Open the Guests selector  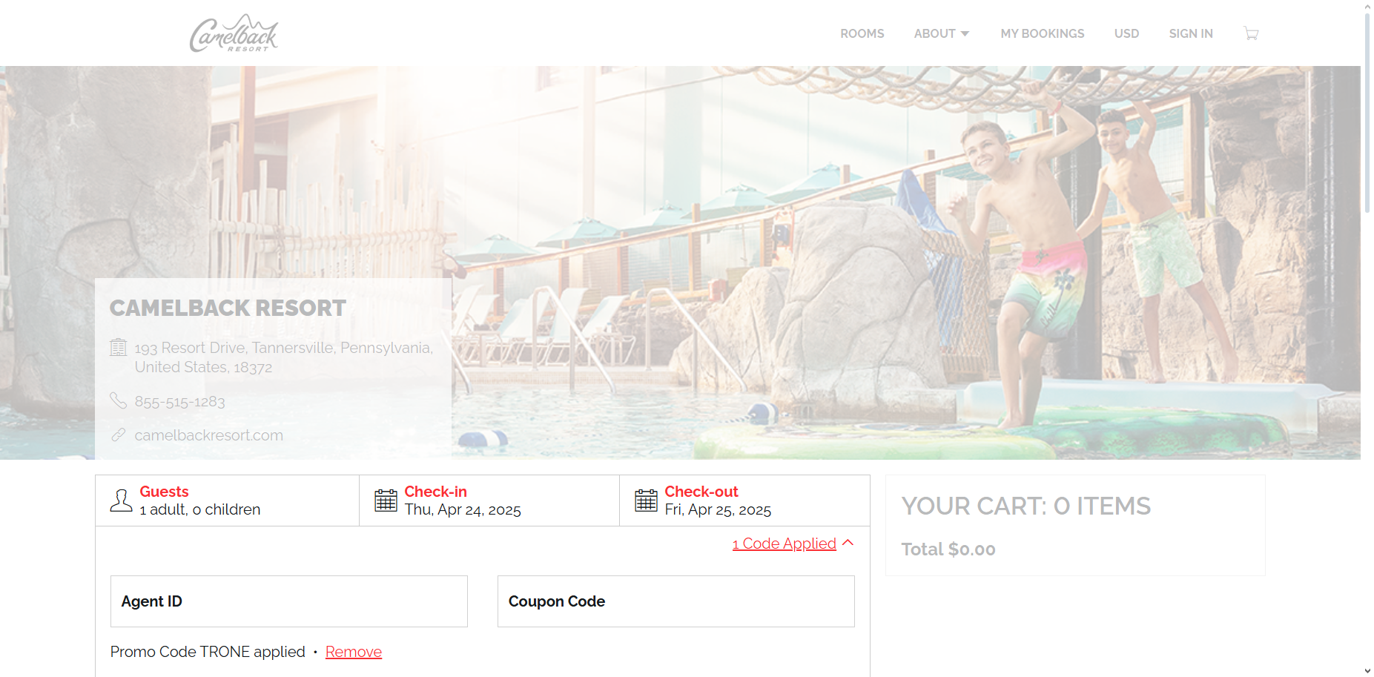click(227, 501)
